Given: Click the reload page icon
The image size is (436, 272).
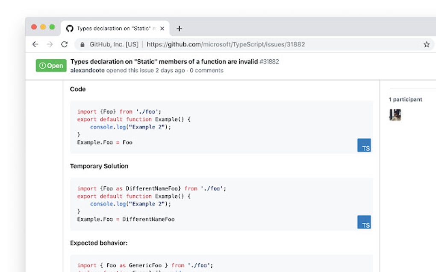Looking at the screenshot, I should 65,44.
